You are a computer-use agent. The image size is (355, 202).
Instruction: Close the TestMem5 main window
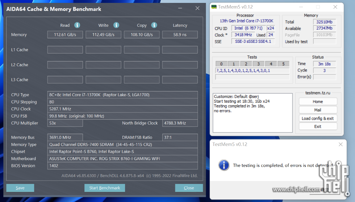[335, 7]
